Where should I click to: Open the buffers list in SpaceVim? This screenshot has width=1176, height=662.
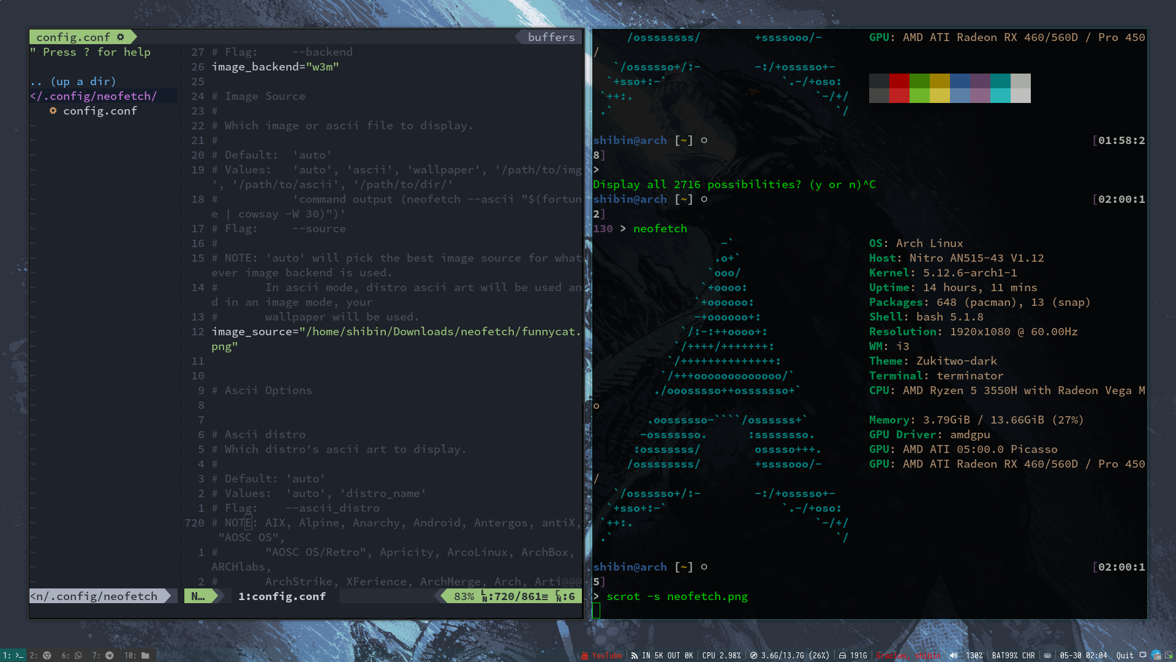[x=549, y=37]
